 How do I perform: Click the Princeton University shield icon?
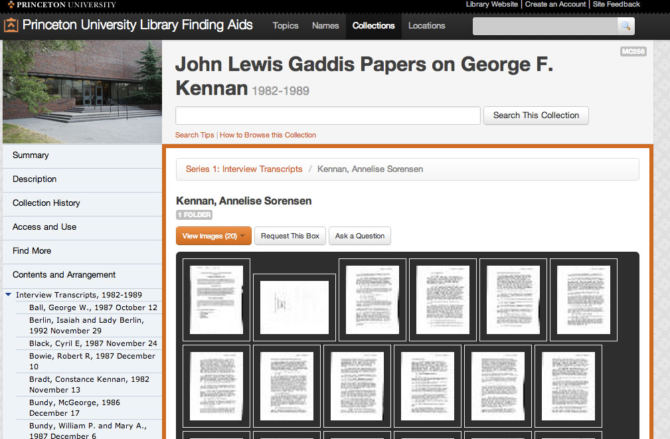point(11,5)
